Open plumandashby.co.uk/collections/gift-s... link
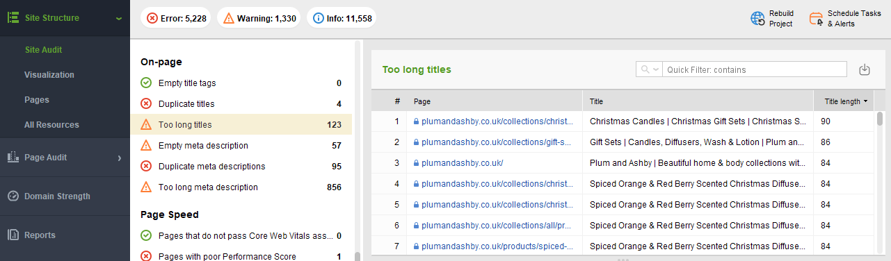Image resolution: width=891 pixels, height=261 pixels. tap(496, 142)
